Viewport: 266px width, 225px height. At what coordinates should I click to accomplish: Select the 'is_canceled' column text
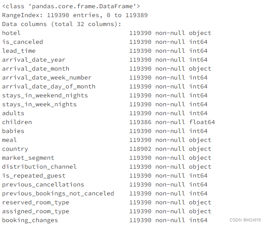point(22,42)
